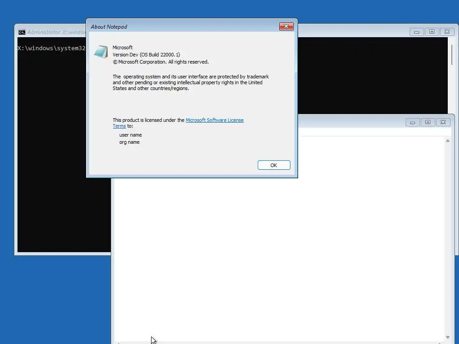Minimize the Administrator command prompt window
Image resolution: width=459 pixels, height=344 pixels.
pos(416,32)
